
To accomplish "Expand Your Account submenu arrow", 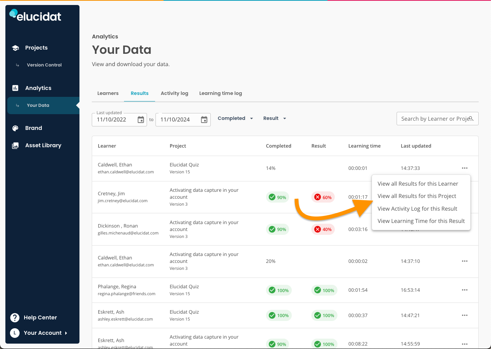I will [66, 333].
